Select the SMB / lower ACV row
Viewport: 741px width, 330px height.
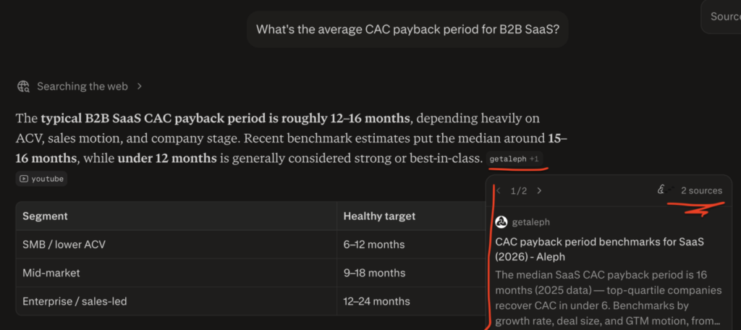click(251, 245)
